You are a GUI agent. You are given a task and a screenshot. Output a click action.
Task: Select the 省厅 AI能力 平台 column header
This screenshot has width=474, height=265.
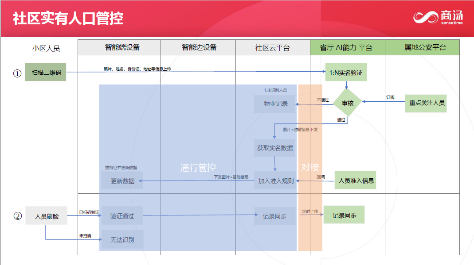348,47
